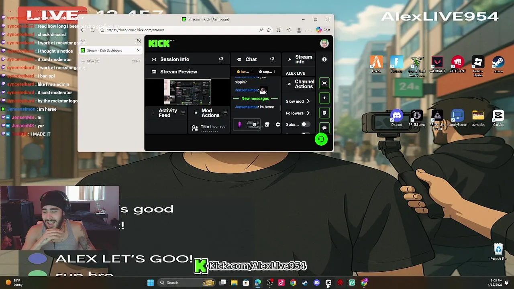Close the Stream - Kick Dashboard tab
The image size is (514, 289).
(x=138, y=51)
